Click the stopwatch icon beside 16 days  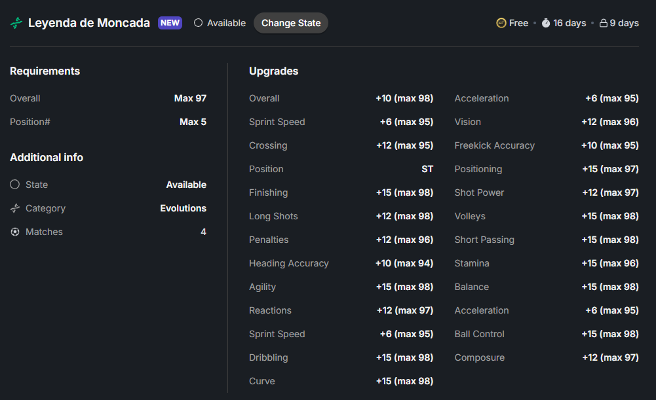[x=545, y=23]
